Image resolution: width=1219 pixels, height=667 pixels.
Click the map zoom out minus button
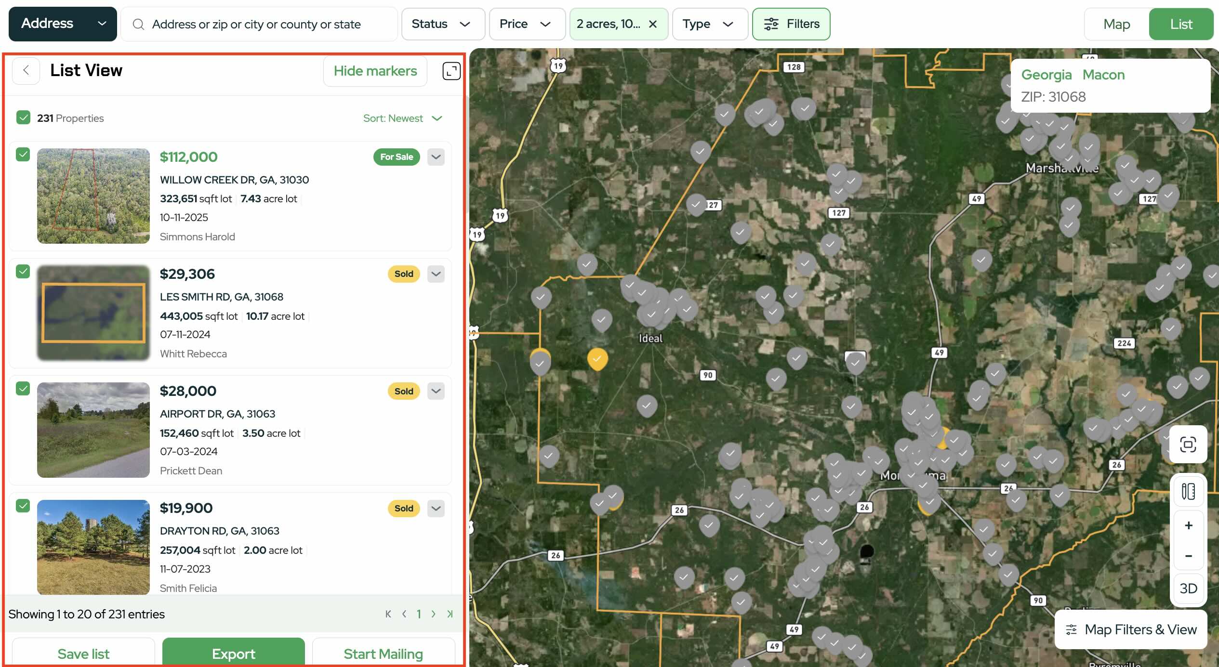tap(1188, 556)
